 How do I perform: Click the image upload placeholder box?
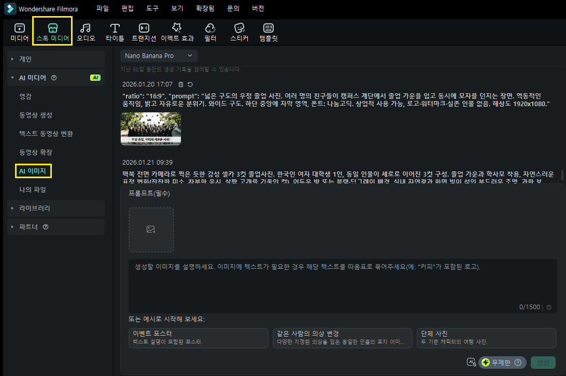tap(151, 229)
